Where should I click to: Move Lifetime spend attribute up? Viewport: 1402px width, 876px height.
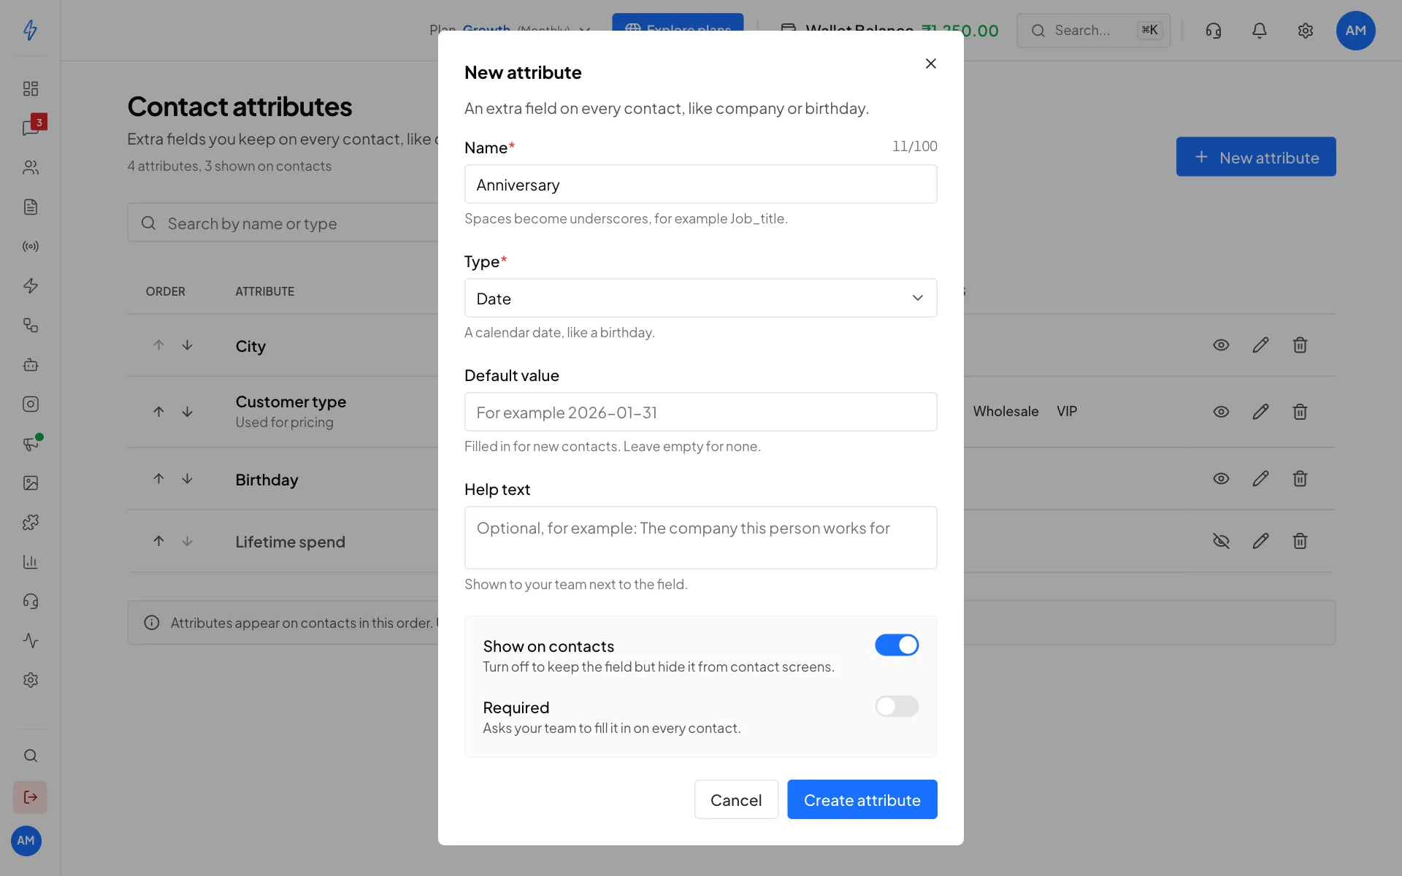coord(158,541)
